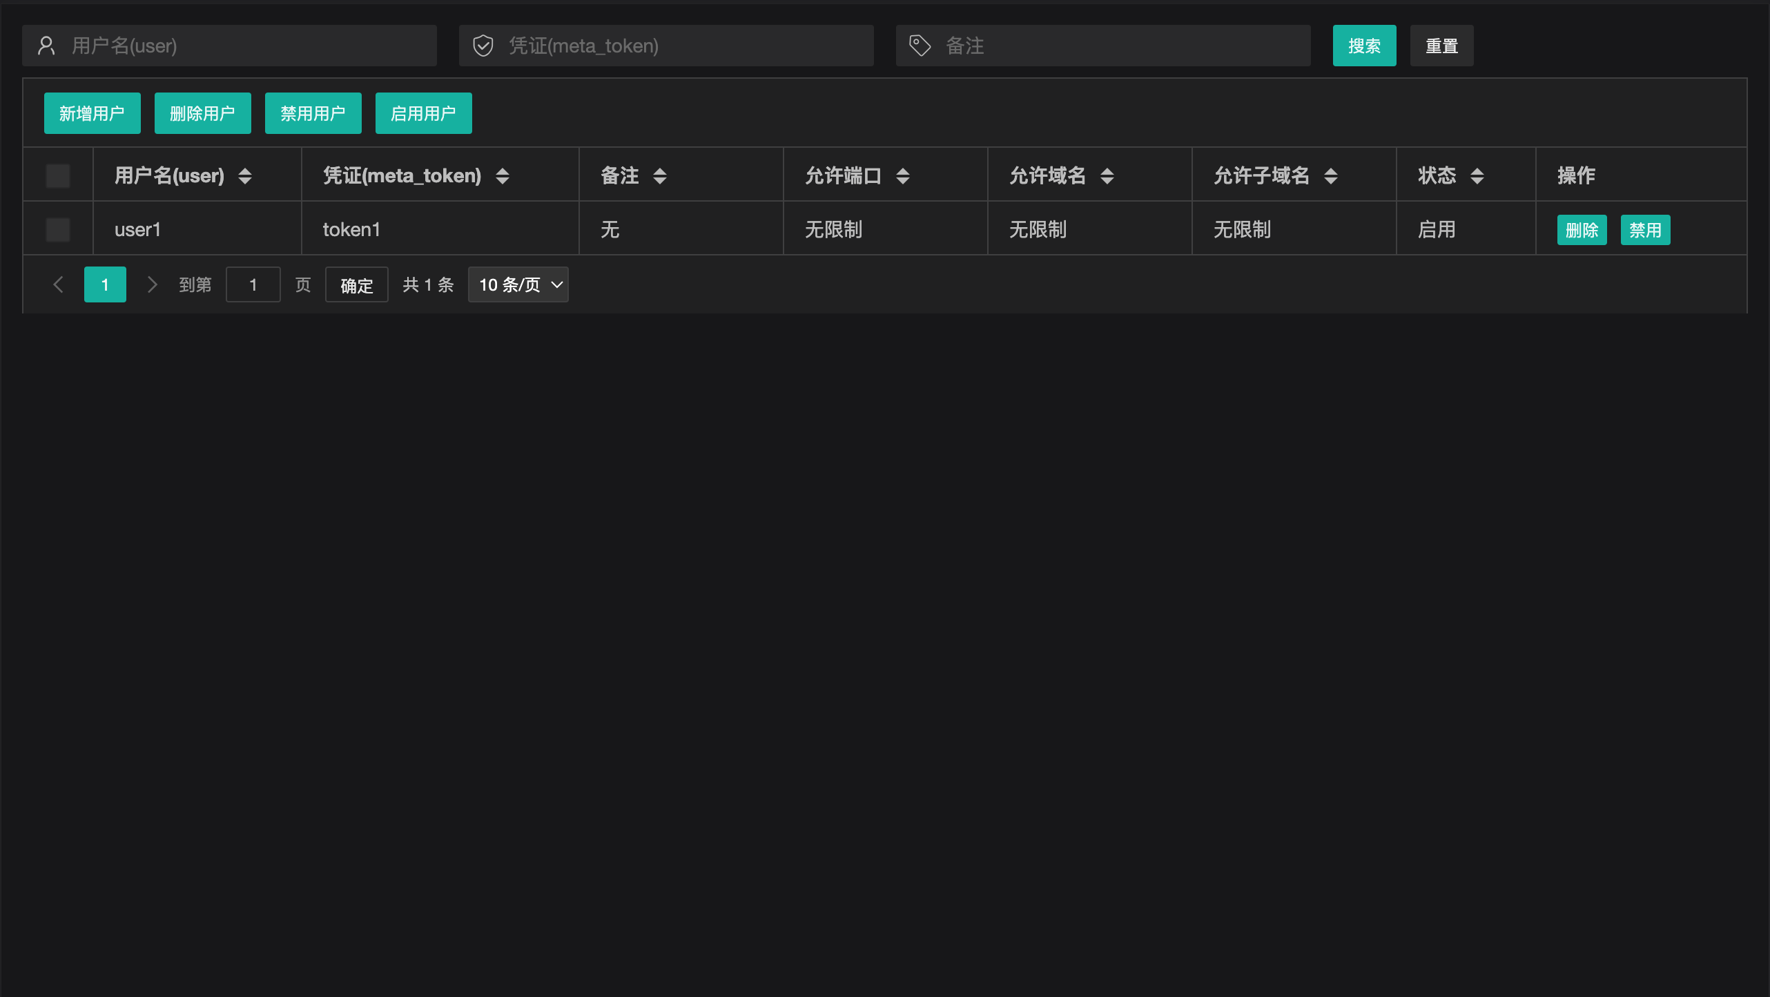1770x997 pixels.
Task: Select the 备注 column header
Action: (x=621, y=176)
